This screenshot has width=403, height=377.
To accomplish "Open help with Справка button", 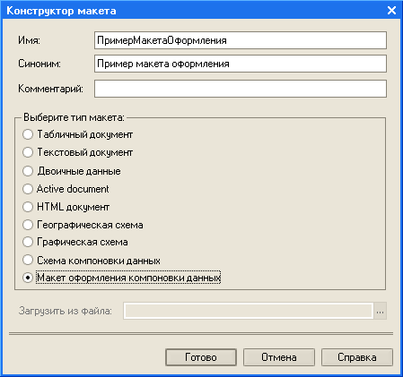I will click(357, 357).
